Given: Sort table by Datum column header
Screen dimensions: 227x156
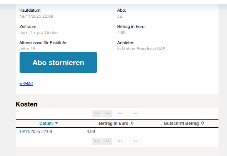Looking at the screenshot, I should click(46, 123).
